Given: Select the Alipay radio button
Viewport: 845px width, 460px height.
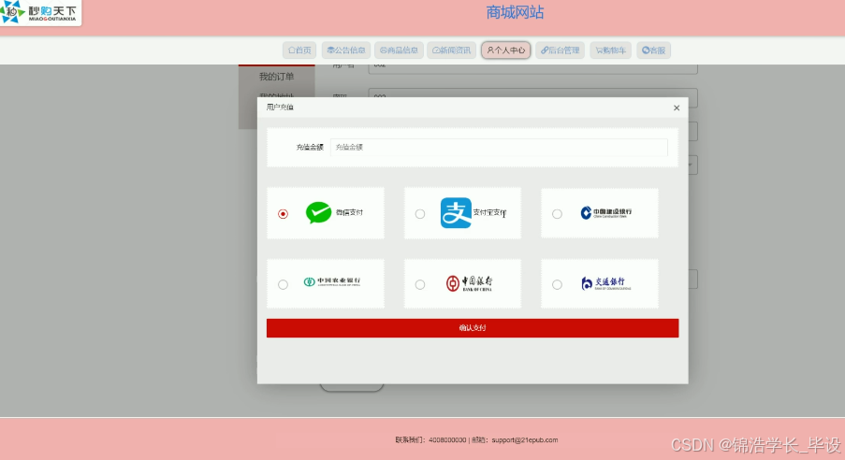Looking at the screenshot, I should [420, 214].
